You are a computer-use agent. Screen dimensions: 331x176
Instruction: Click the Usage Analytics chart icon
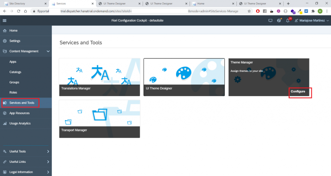[x=5, y=123]
